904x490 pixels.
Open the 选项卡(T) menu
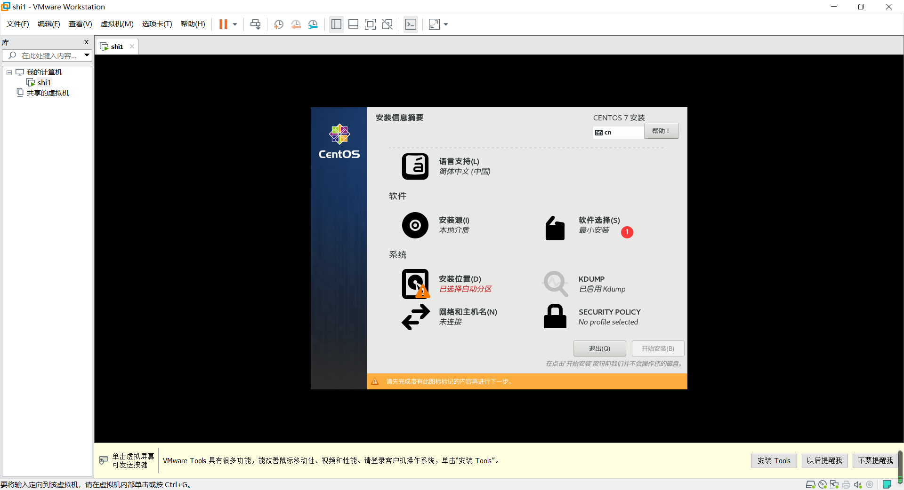tap(157, 24)
